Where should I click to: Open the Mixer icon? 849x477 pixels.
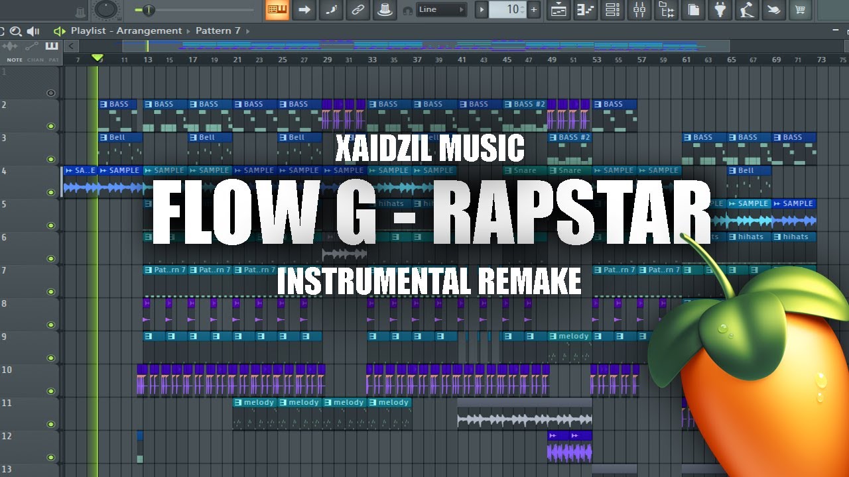pyautogui.click(x=639, y=9)
